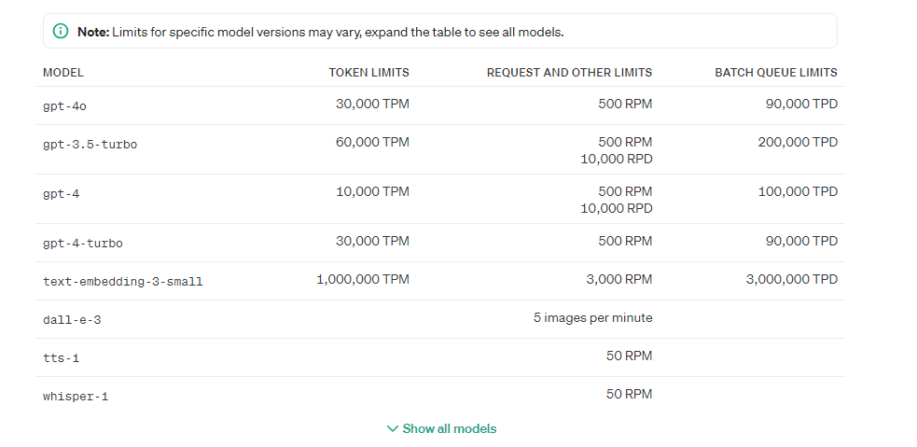Click REQUEST AND OTHER LIMITS header

(x=569, y=73)
